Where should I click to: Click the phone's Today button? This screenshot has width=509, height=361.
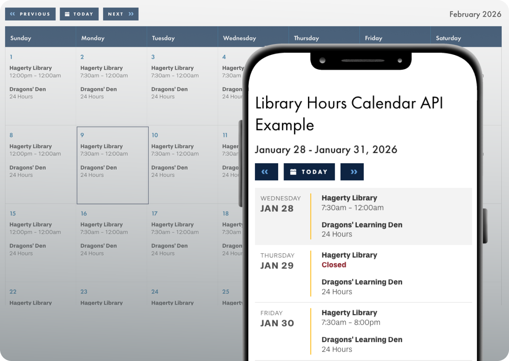tap(309, 172)
